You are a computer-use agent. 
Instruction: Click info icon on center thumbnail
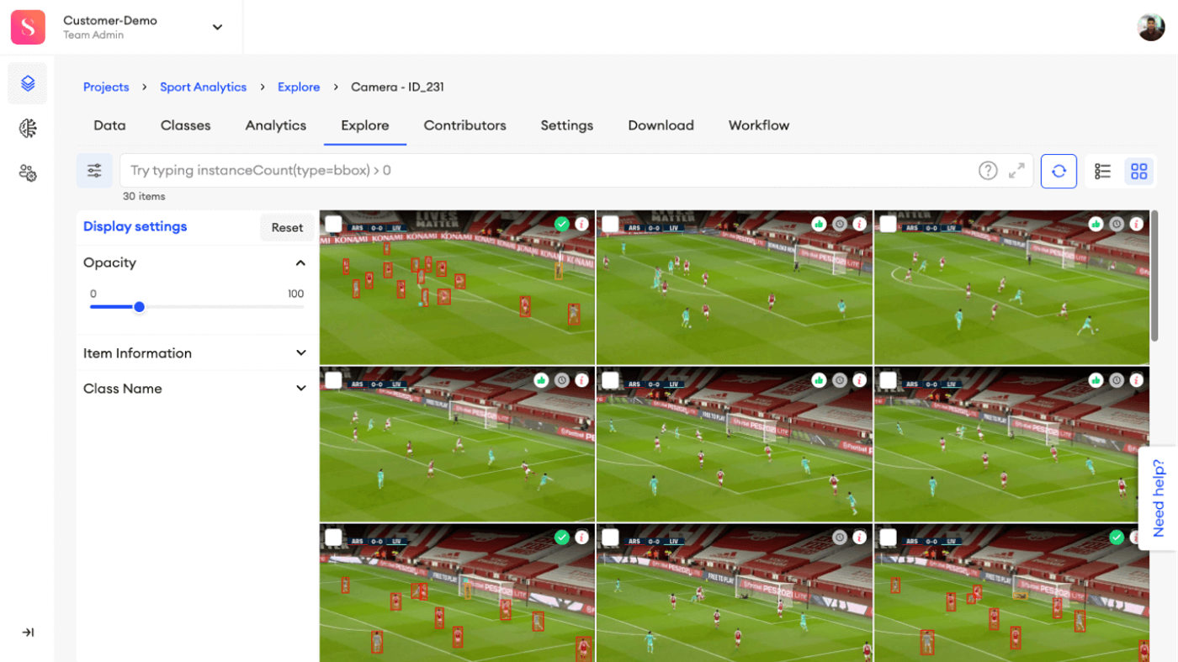coord(859,380)
